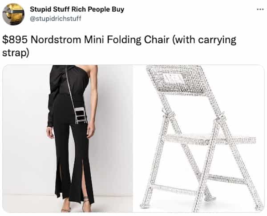Click the @stupidrichstuff handle
The height and width of the screenshot is (216, 267).
coord(56,18)
